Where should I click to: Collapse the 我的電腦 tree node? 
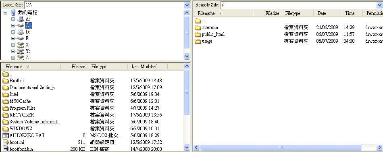tap(5, 12)
